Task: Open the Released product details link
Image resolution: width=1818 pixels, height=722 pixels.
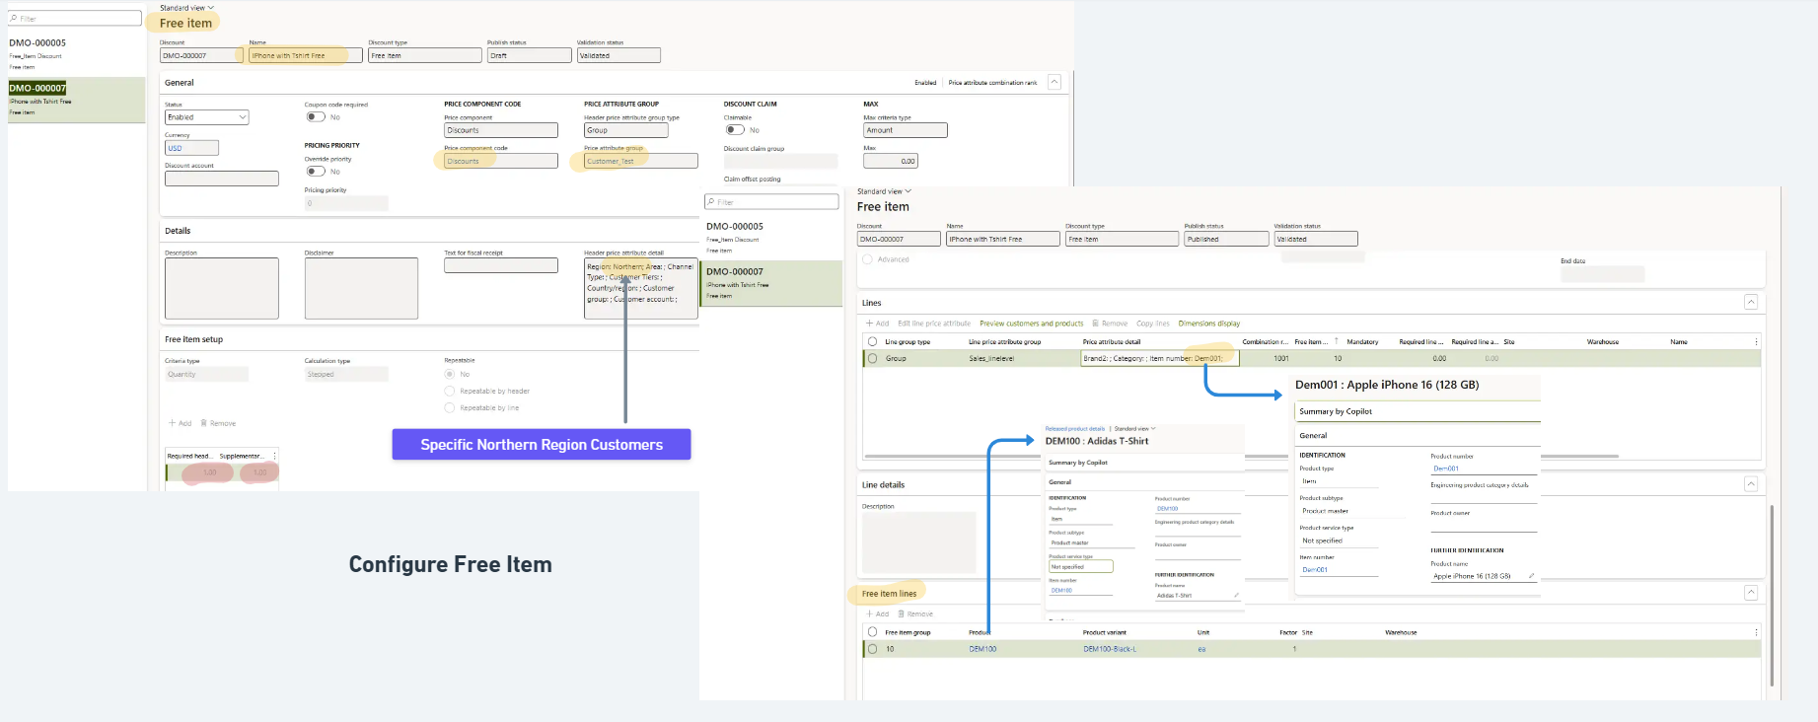Action: tap(1074, 429)
